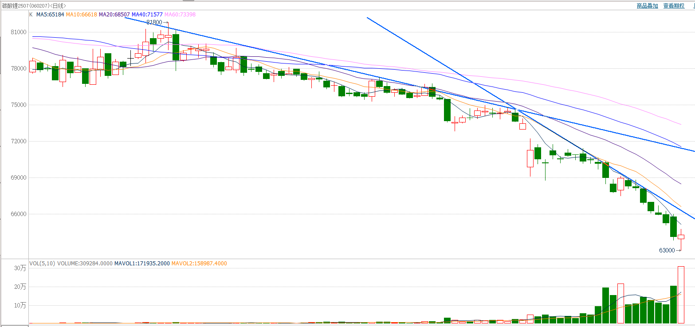The height and width of the screenshot is (327, 695).
Task: Click the 72000 price axis label
Action: [19, 142]
